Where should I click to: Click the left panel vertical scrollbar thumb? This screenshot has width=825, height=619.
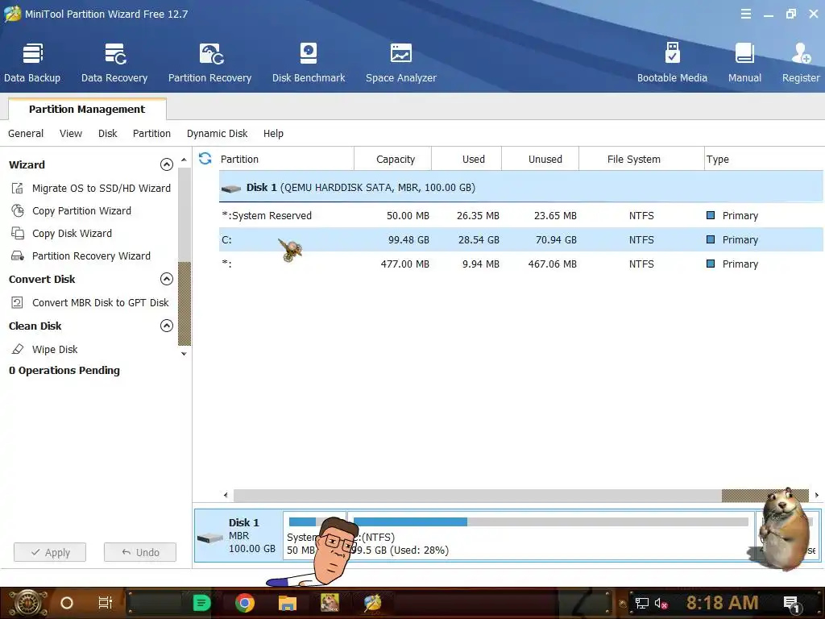point(184,303)
